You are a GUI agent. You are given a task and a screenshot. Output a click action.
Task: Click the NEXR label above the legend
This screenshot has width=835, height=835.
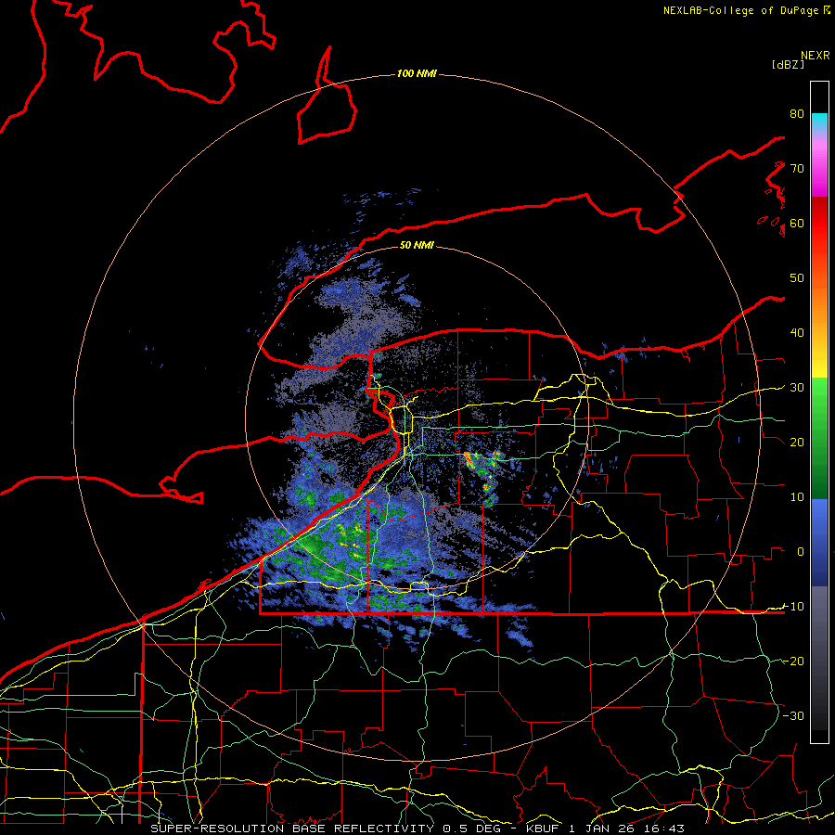tap(815, 56)
